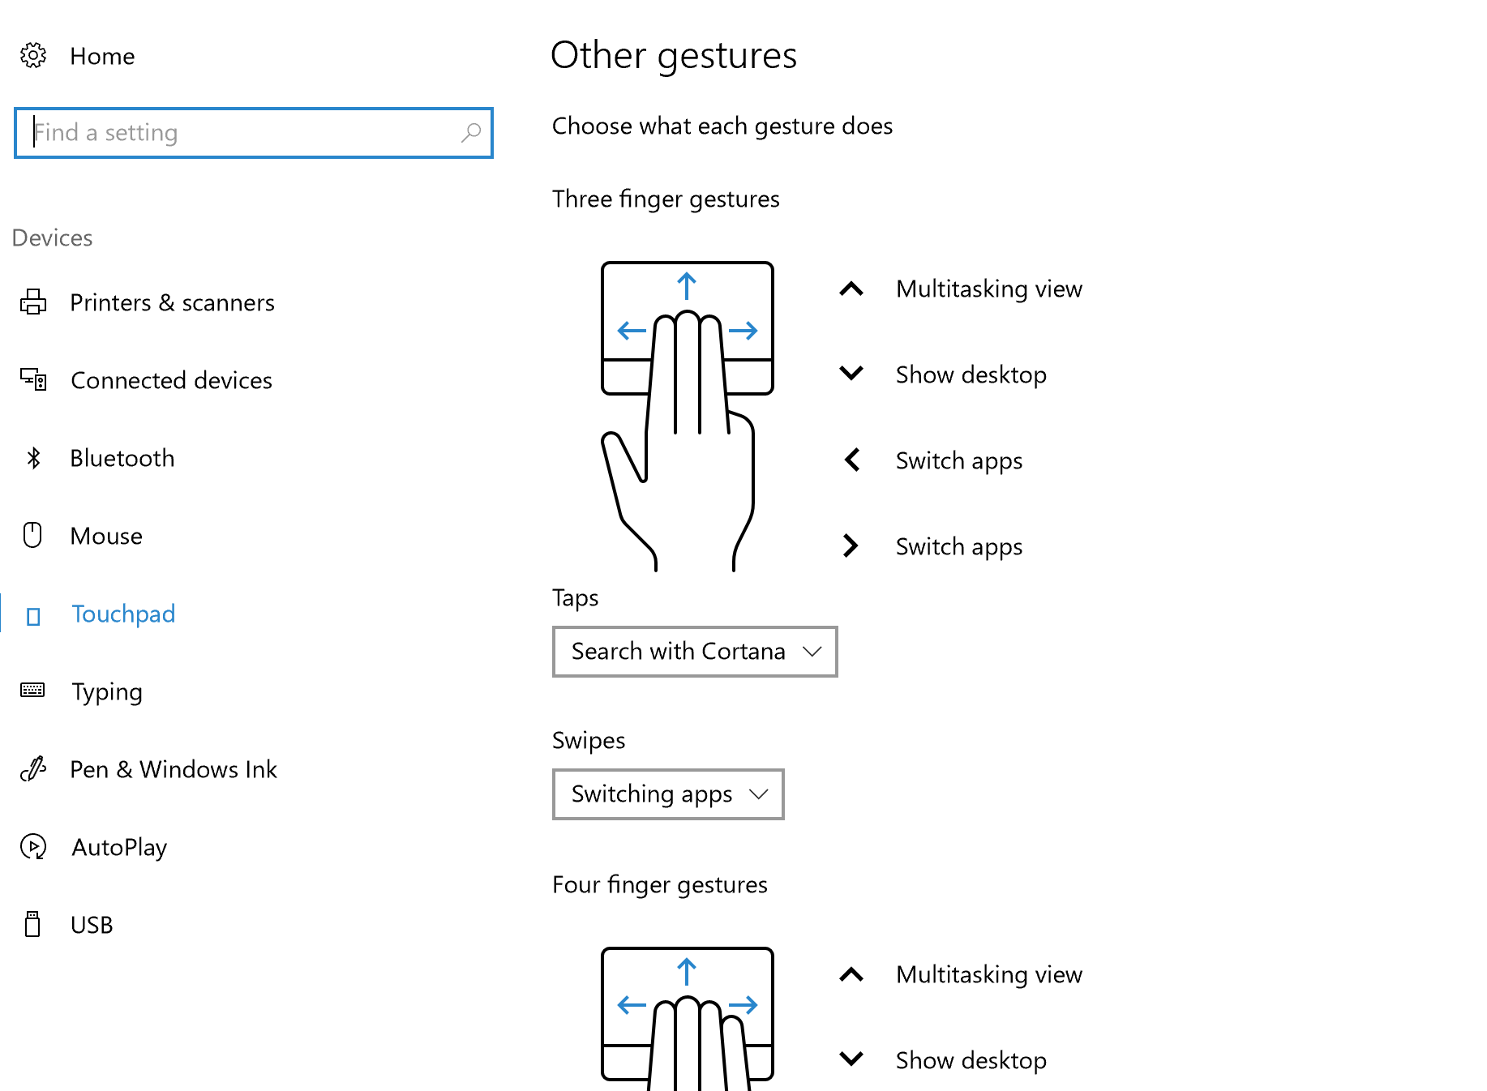Click the Bluetooth symbol icon
This screenshot has height=1091, width=1487.
pos(33,458)
